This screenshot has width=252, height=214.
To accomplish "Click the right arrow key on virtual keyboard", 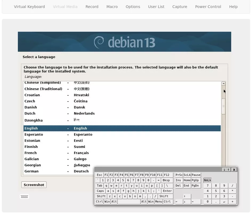I will pos(196,202).
